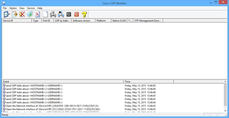The height and width of the screenshot is (118, 229).
Task: Sort by the Device ID column header
Action: (x=17, y=20)
